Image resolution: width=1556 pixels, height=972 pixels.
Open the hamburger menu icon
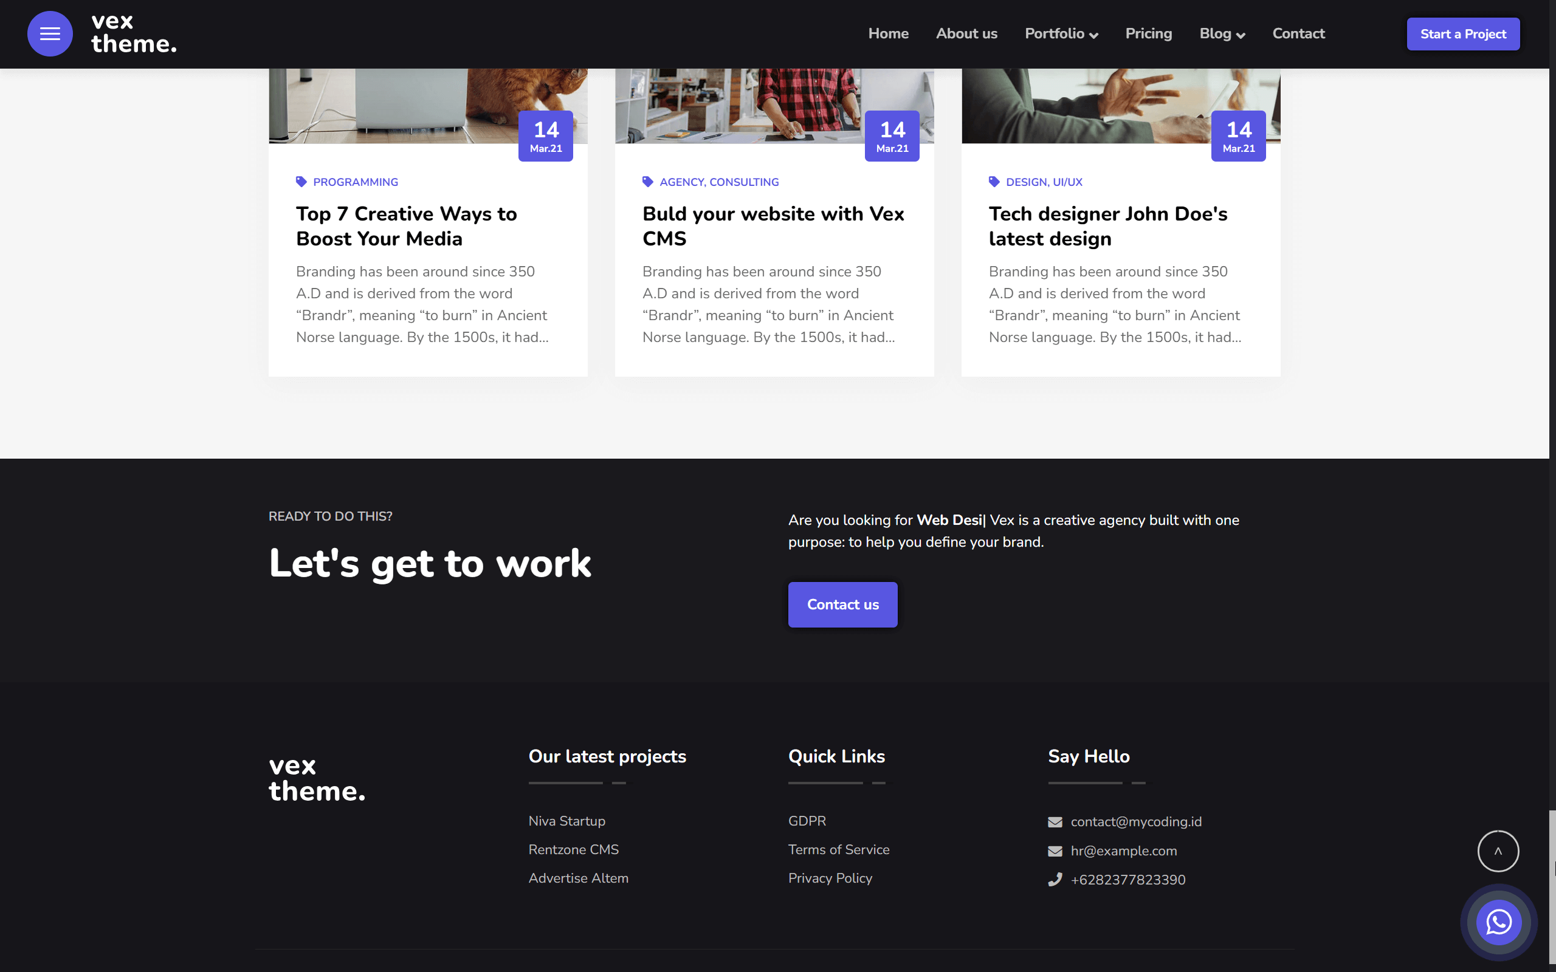pos(50,33)
